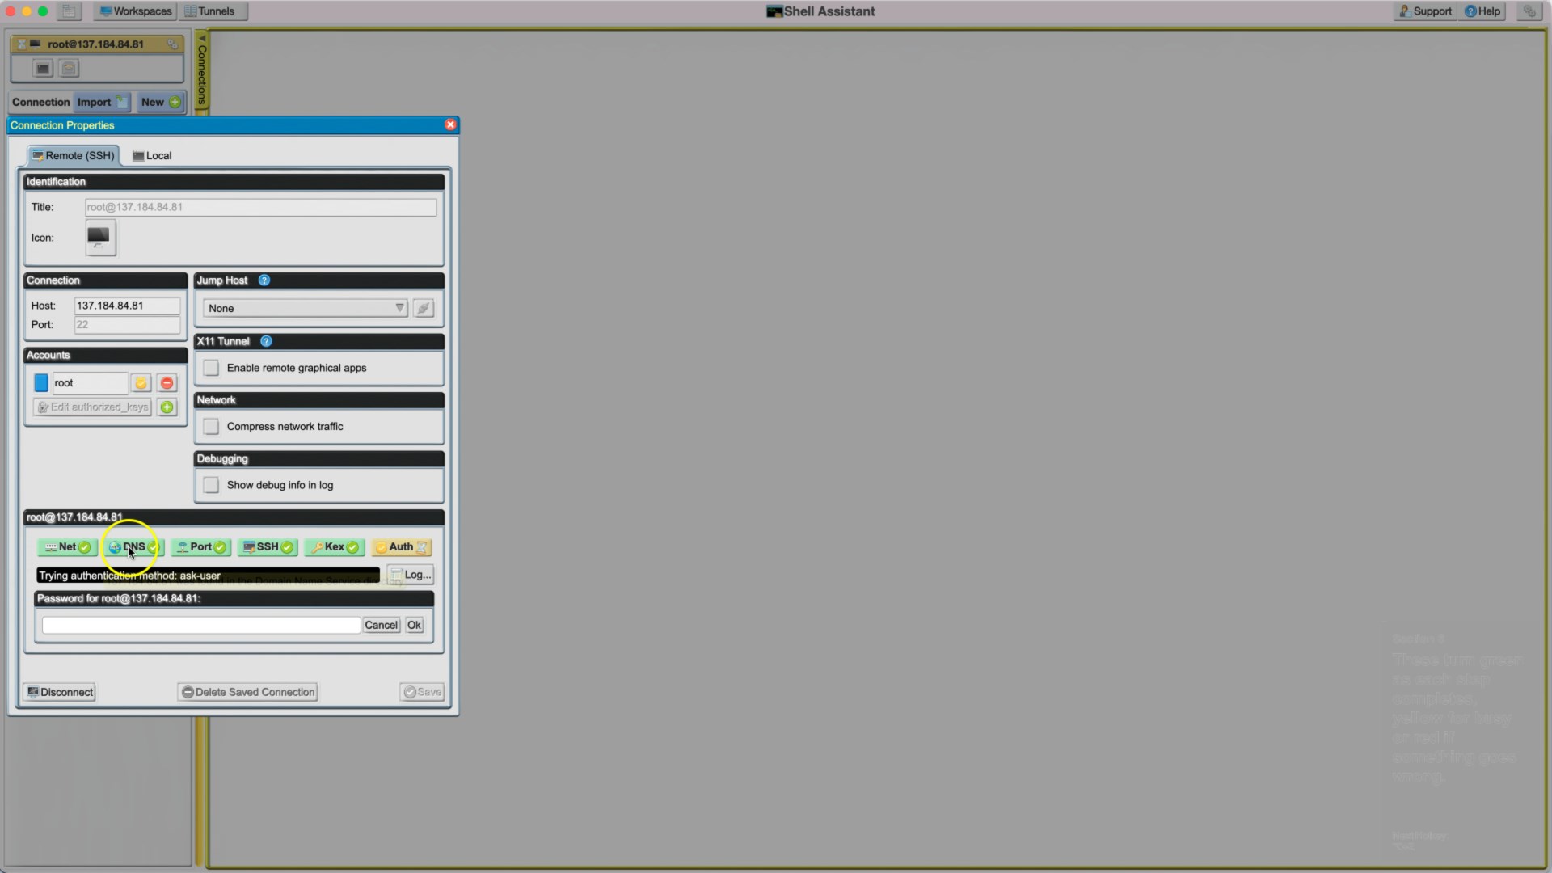Click the jump host connect plug icon
1552x873 pixels.
coord(423,308)
